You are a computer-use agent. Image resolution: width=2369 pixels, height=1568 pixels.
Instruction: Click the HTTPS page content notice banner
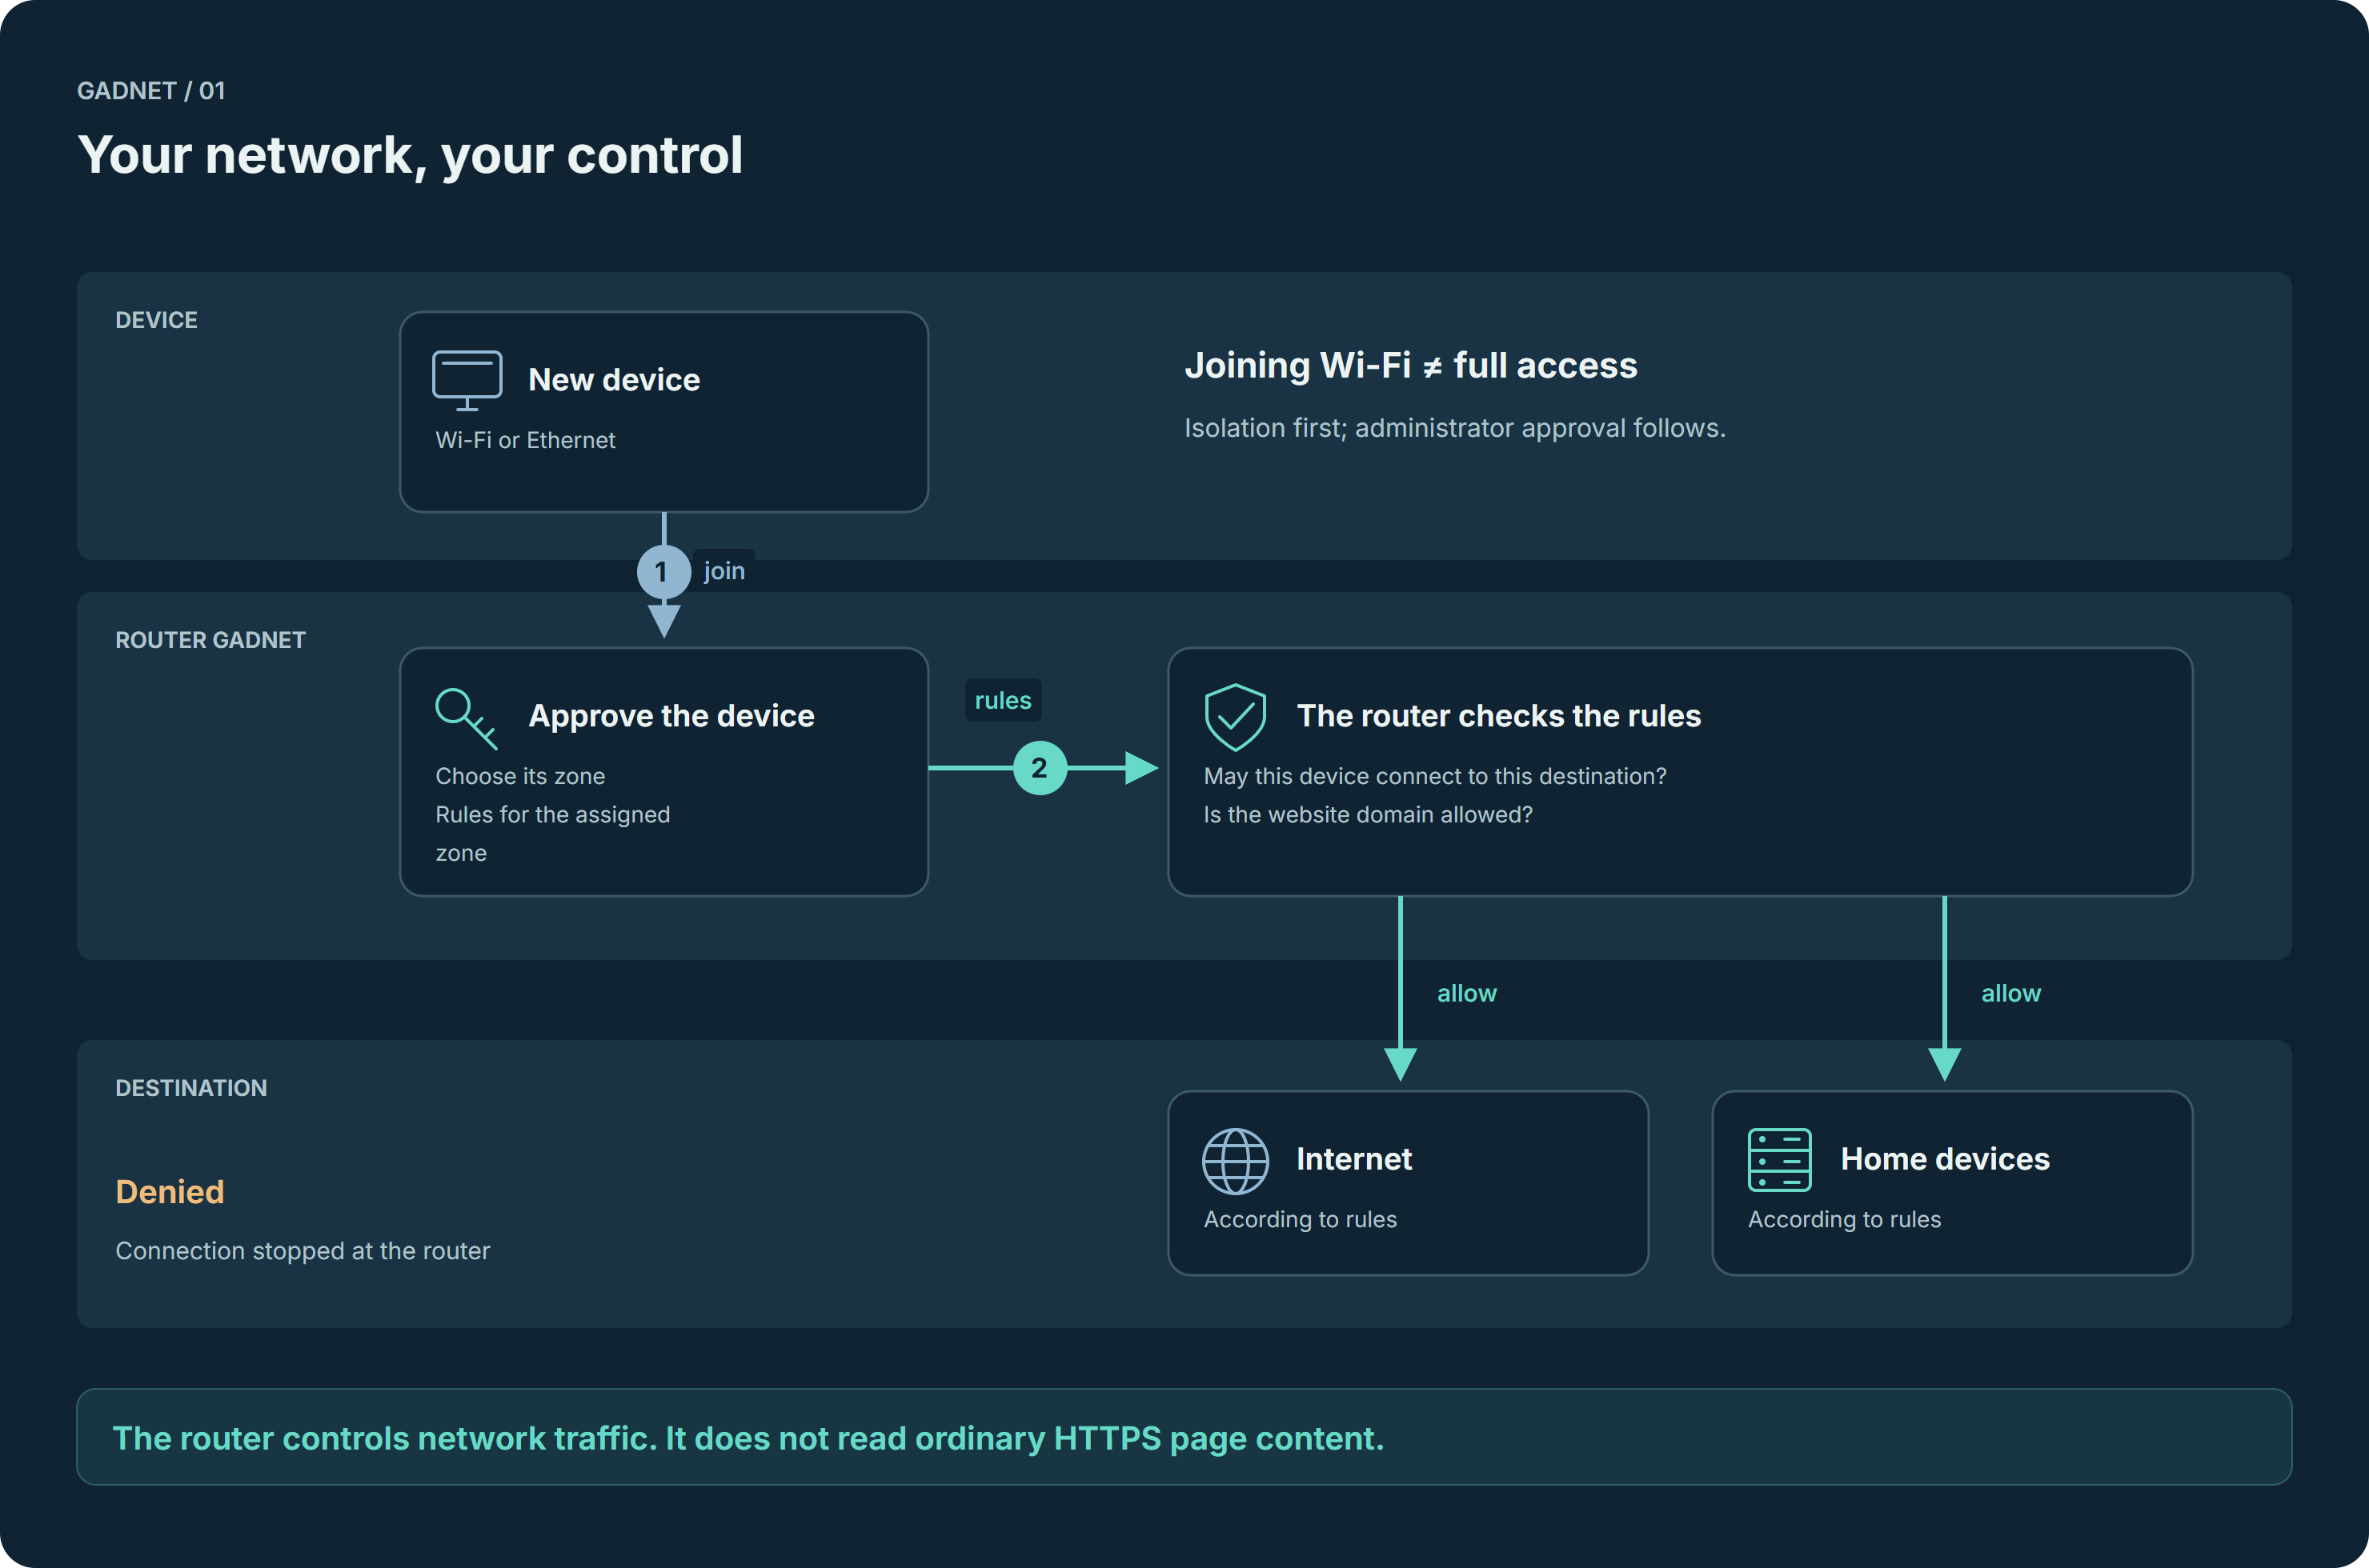(1184, 1437)
